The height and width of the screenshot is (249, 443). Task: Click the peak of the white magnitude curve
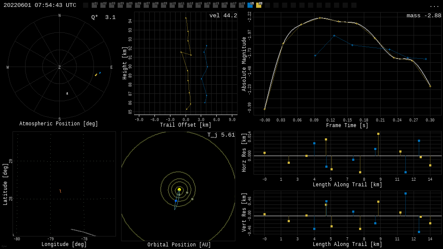coord(321,18)
